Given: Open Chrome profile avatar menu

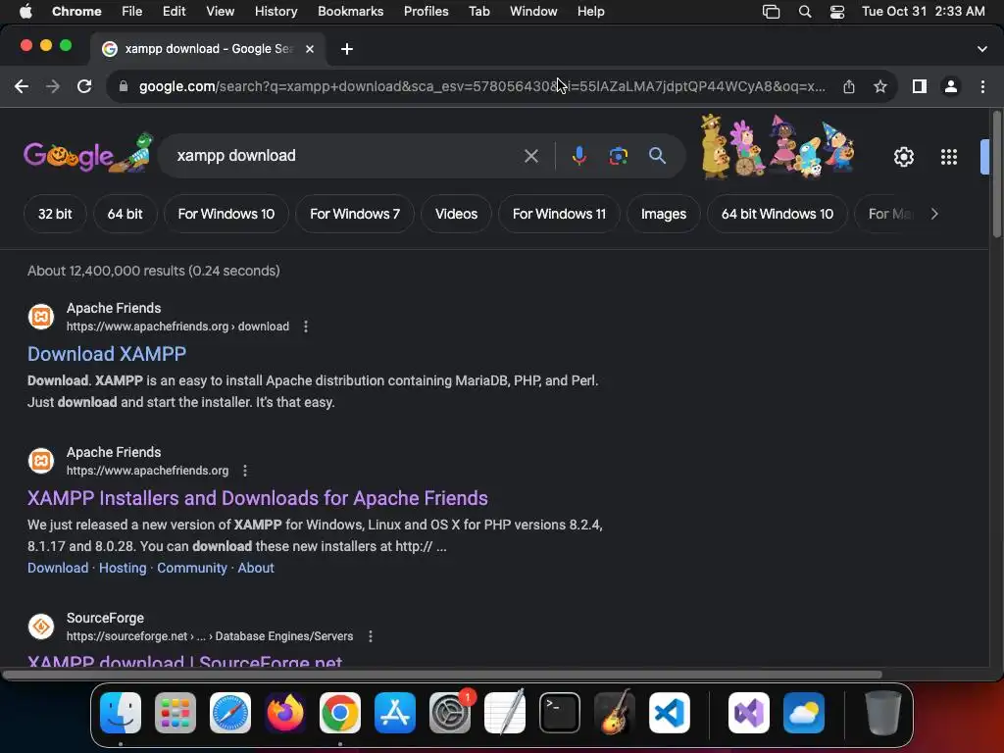Looking at the screenshot, I should tap(951, 86).
